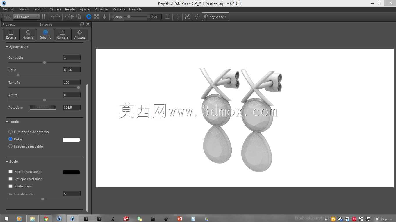Open the Ajustes tab
The width and height of the screenshot is (396, 222).
point(80,34)
